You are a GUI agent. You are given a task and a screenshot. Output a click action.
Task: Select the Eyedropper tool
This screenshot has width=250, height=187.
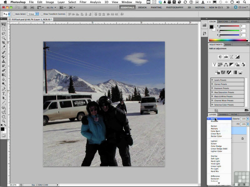pyautogui.click(x=4, y=47)
